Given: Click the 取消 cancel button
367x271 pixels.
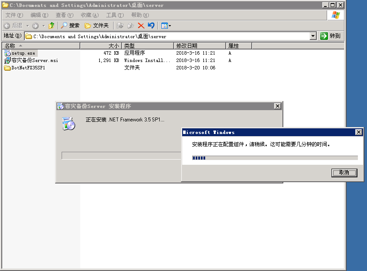Looking at the screenshot, I should [x=344, y=173].
